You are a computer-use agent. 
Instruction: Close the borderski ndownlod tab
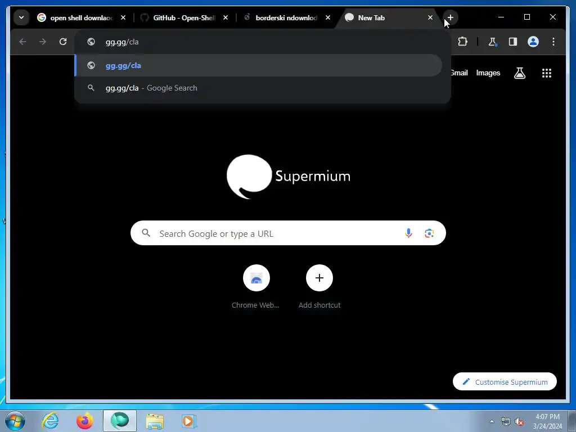pyautogui.click(x=328, y=17)
